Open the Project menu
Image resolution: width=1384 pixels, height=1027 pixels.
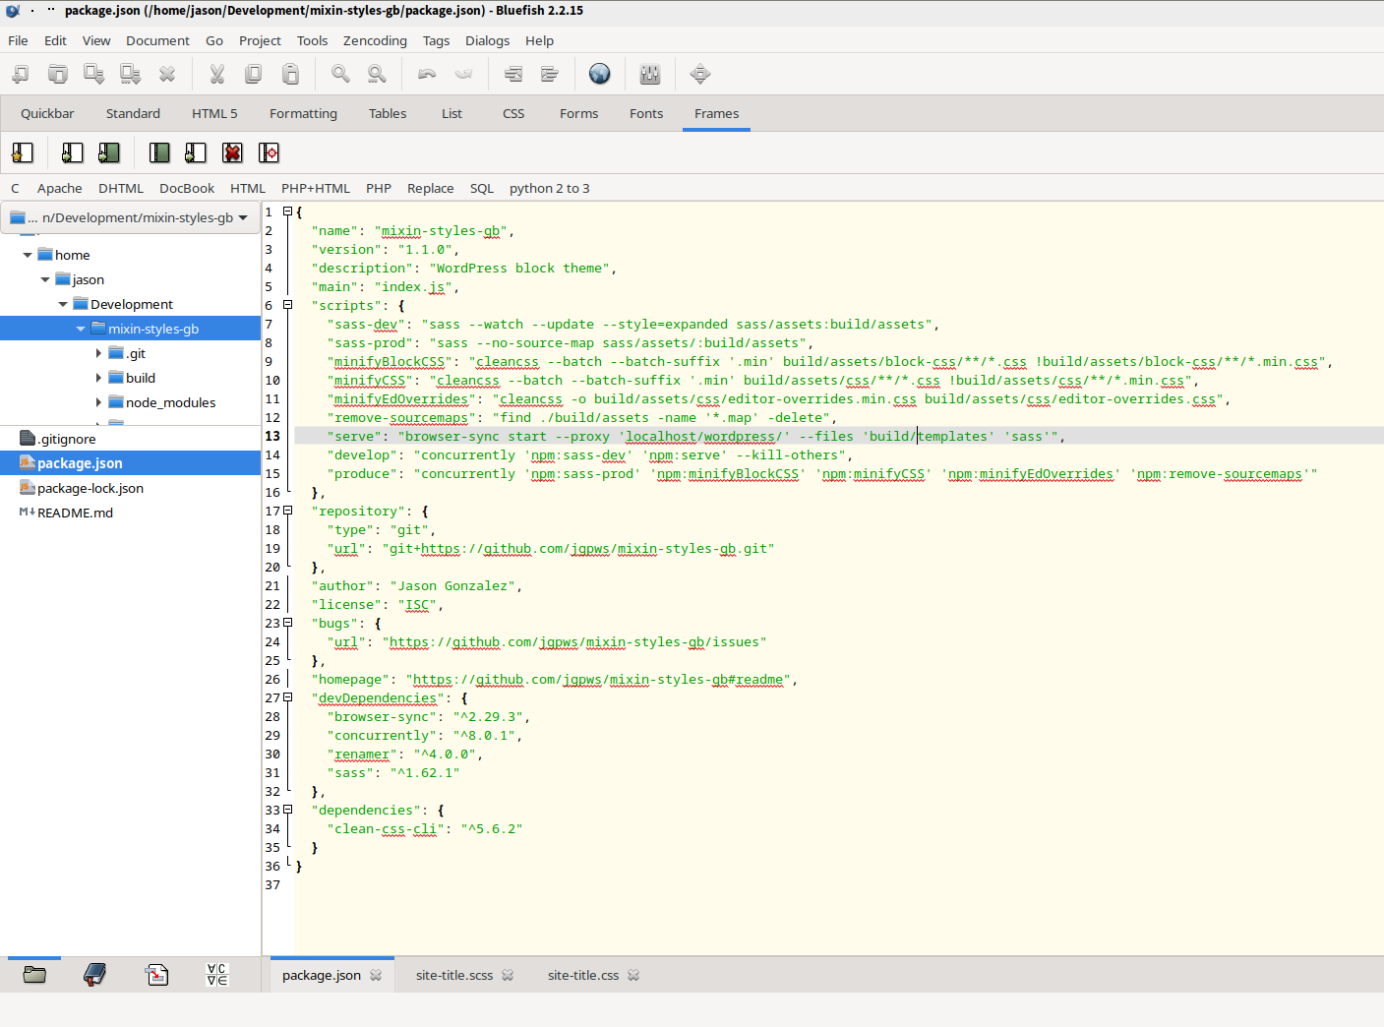point(260,40)
